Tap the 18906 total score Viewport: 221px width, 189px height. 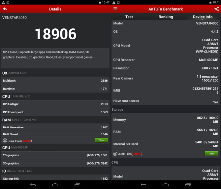[55, 34]
